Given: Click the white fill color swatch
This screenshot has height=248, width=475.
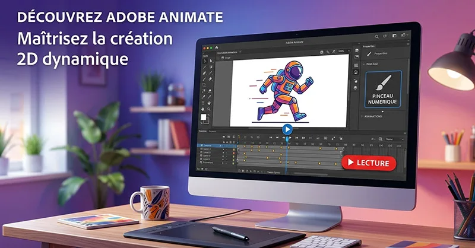Looking at the screenshot, I should (203, 117).
